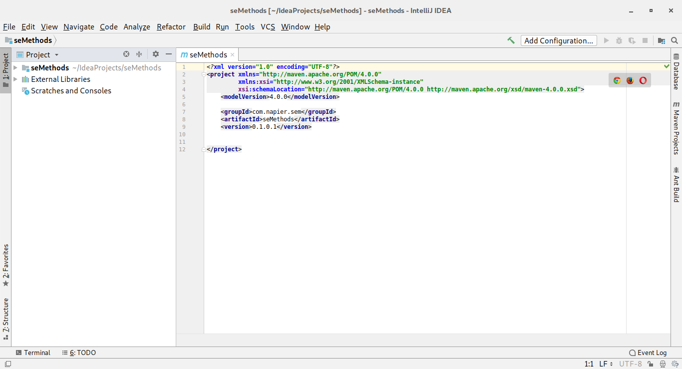
Task: Close the seMethods editor tab
Action: (x=233, y=55)
